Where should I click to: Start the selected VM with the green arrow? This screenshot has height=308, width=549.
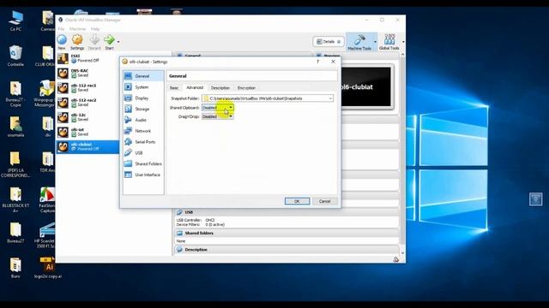point(109,42)
